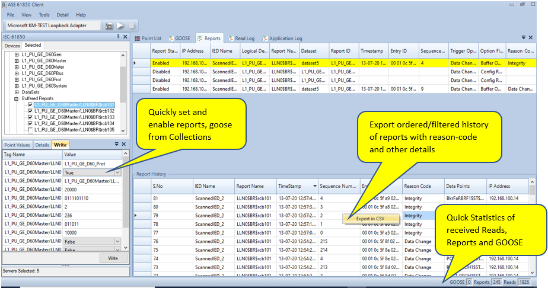Toggle the rcb103 buffered report checkbox

coord(30,117)
